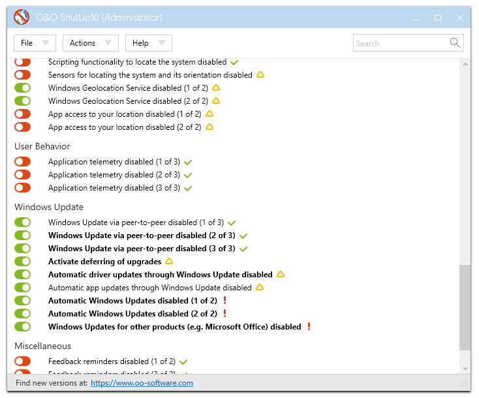479x398 pixels.
Task: Click checkmark beside peer-to-peer disabled (1 of 3)
Action: tap(232, 223)
